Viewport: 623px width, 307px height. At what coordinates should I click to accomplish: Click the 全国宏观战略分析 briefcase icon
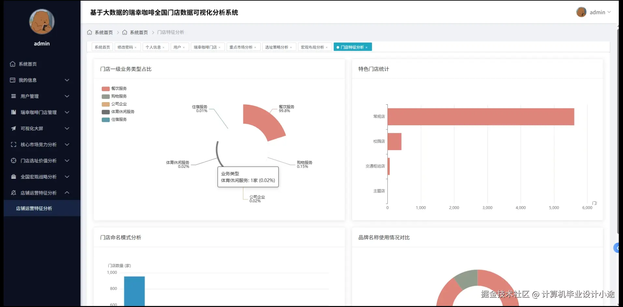click(13, 177)
